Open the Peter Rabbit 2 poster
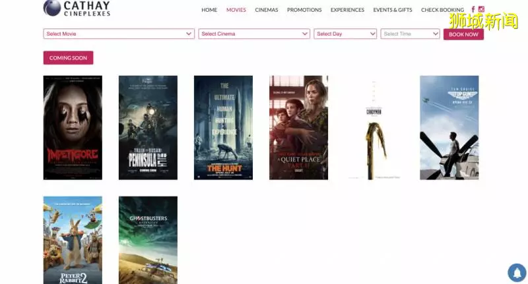 (x=73, y=241)
